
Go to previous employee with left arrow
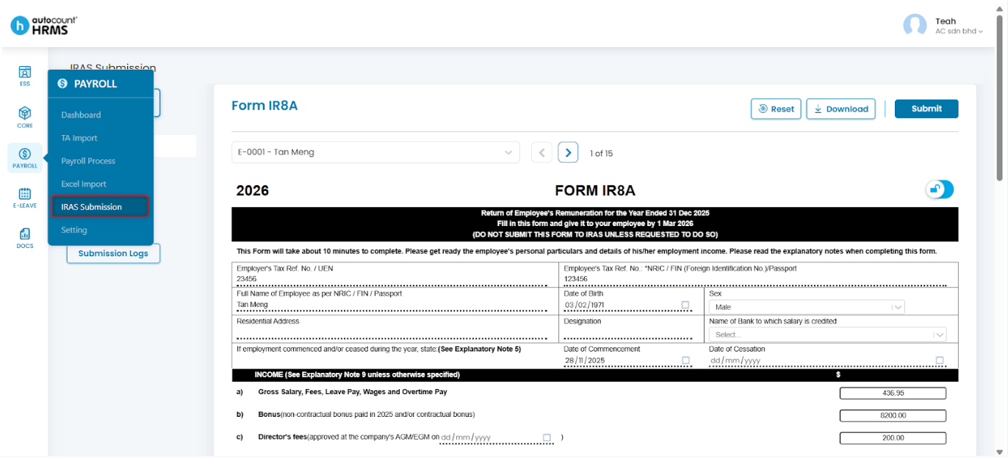pyautogui.click(x=541, y=153)
